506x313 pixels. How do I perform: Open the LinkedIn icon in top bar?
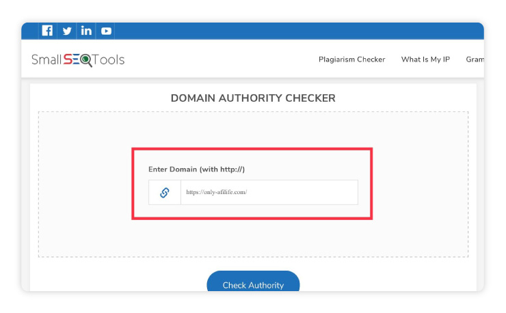[x=86, y=31]
